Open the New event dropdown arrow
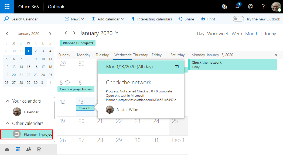Viewport: 283px width, 155px height. [x=83, y=19]
